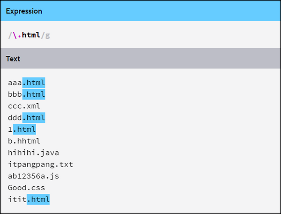Click the unhighlighted text aaa

(x=15, y=83)
